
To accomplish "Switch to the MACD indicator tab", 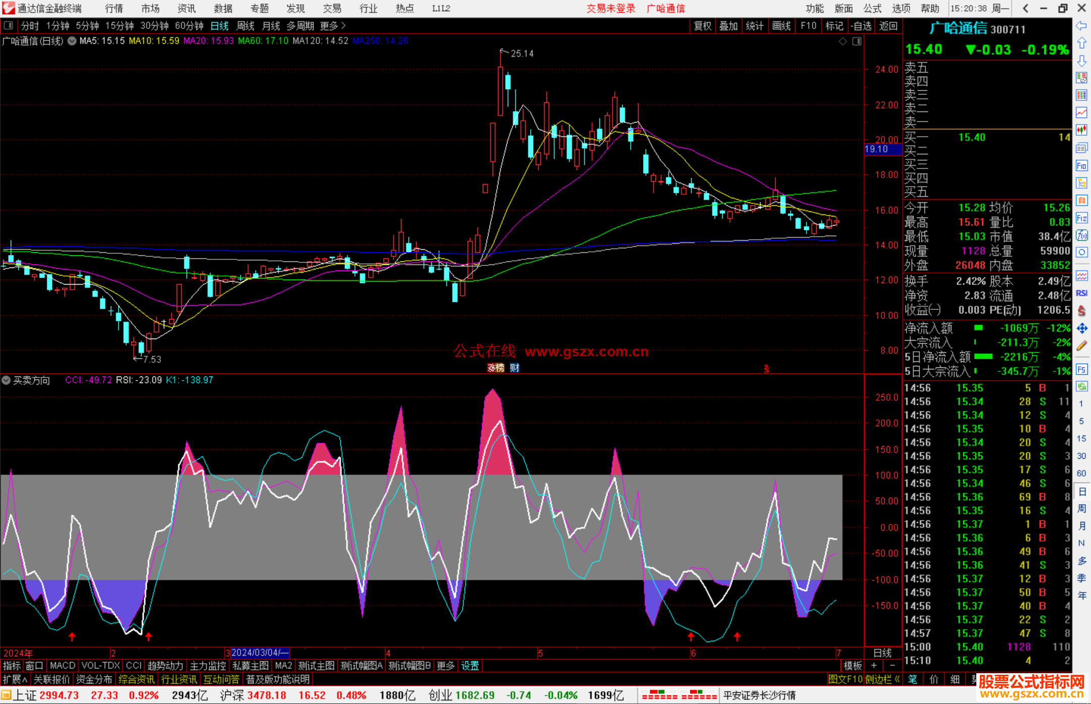I will pos(62,666).
